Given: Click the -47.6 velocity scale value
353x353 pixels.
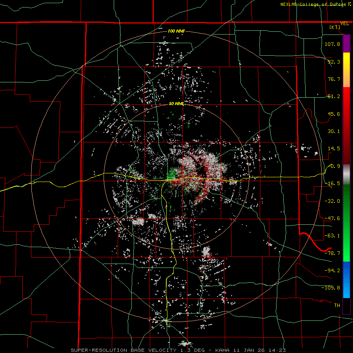Looking at the screenshot, I should 332,218.
